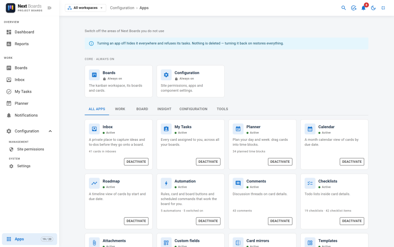Viewport: 394px width, 247px height.
Task: Switch to the Configuration tab
Action: click(x=193, y=109)
